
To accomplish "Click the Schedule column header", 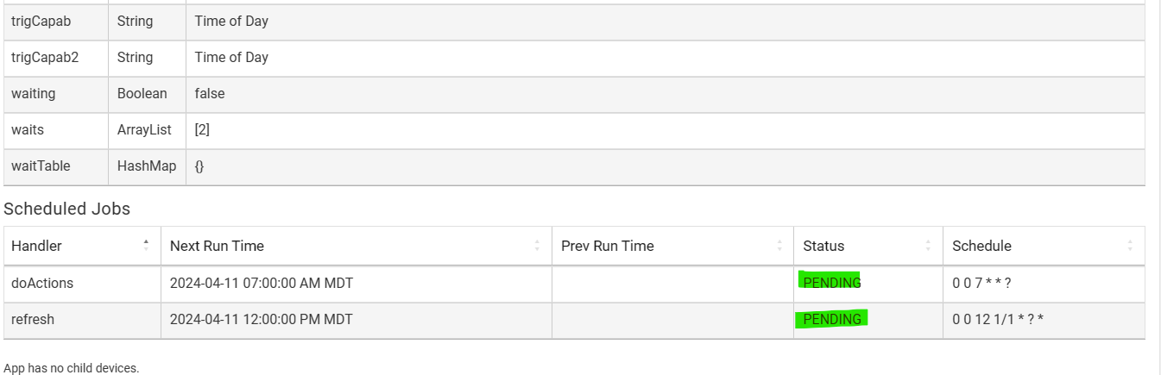I will click(1044, 246).
